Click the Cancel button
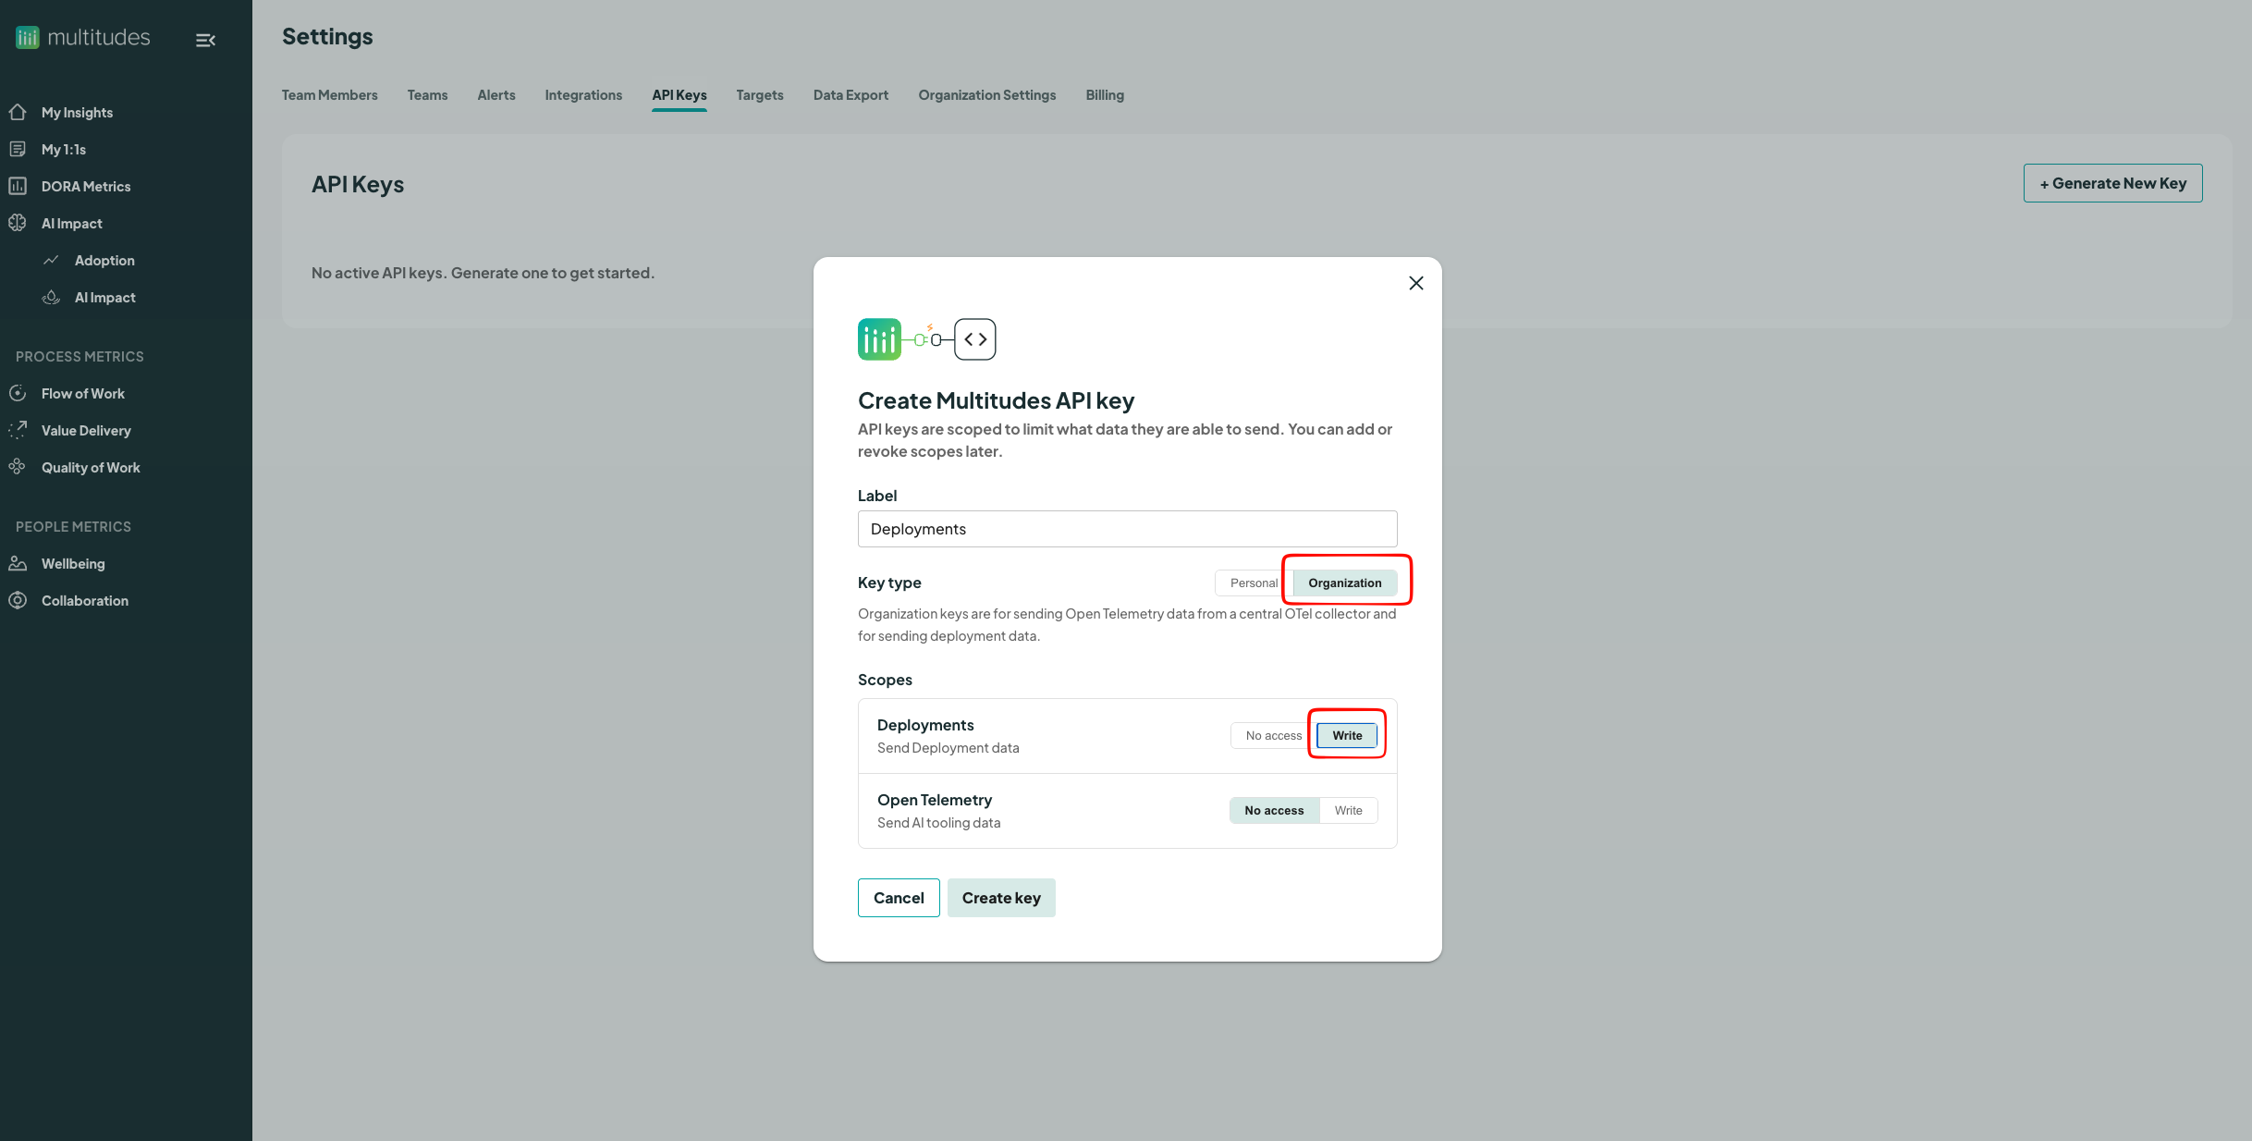The height and width of the screenshot is (1141, 2252). coord(899,898)
